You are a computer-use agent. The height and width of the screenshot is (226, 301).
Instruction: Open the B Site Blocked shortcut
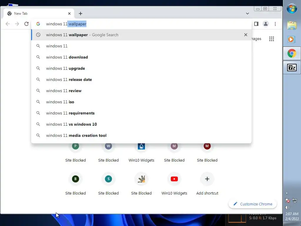tap(76, 184)
